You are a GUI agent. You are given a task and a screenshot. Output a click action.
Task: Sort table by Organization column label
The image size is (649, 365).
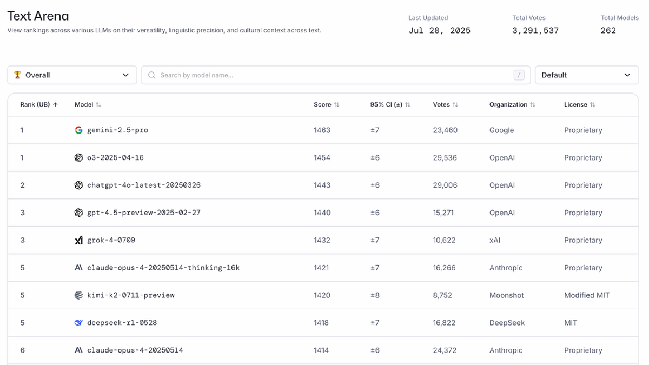(508, 105)
